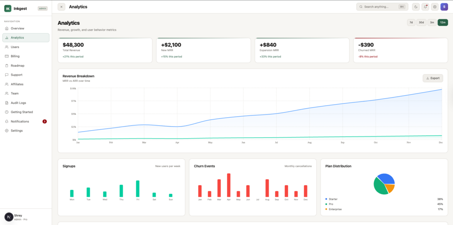Open Overview from the sidebar home icon
453x225 pixels.
(x=7, y=28)
